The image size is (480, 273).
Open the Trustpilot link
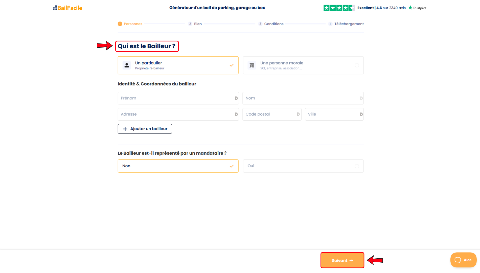[x=417, y=8]
